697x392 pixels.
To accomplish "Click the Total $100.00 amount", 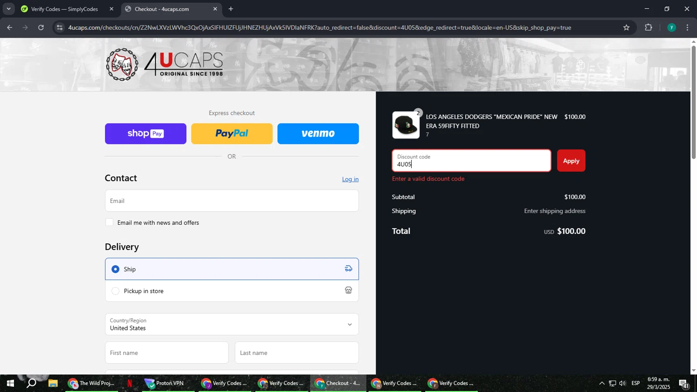I will click(x=571, y=231).
